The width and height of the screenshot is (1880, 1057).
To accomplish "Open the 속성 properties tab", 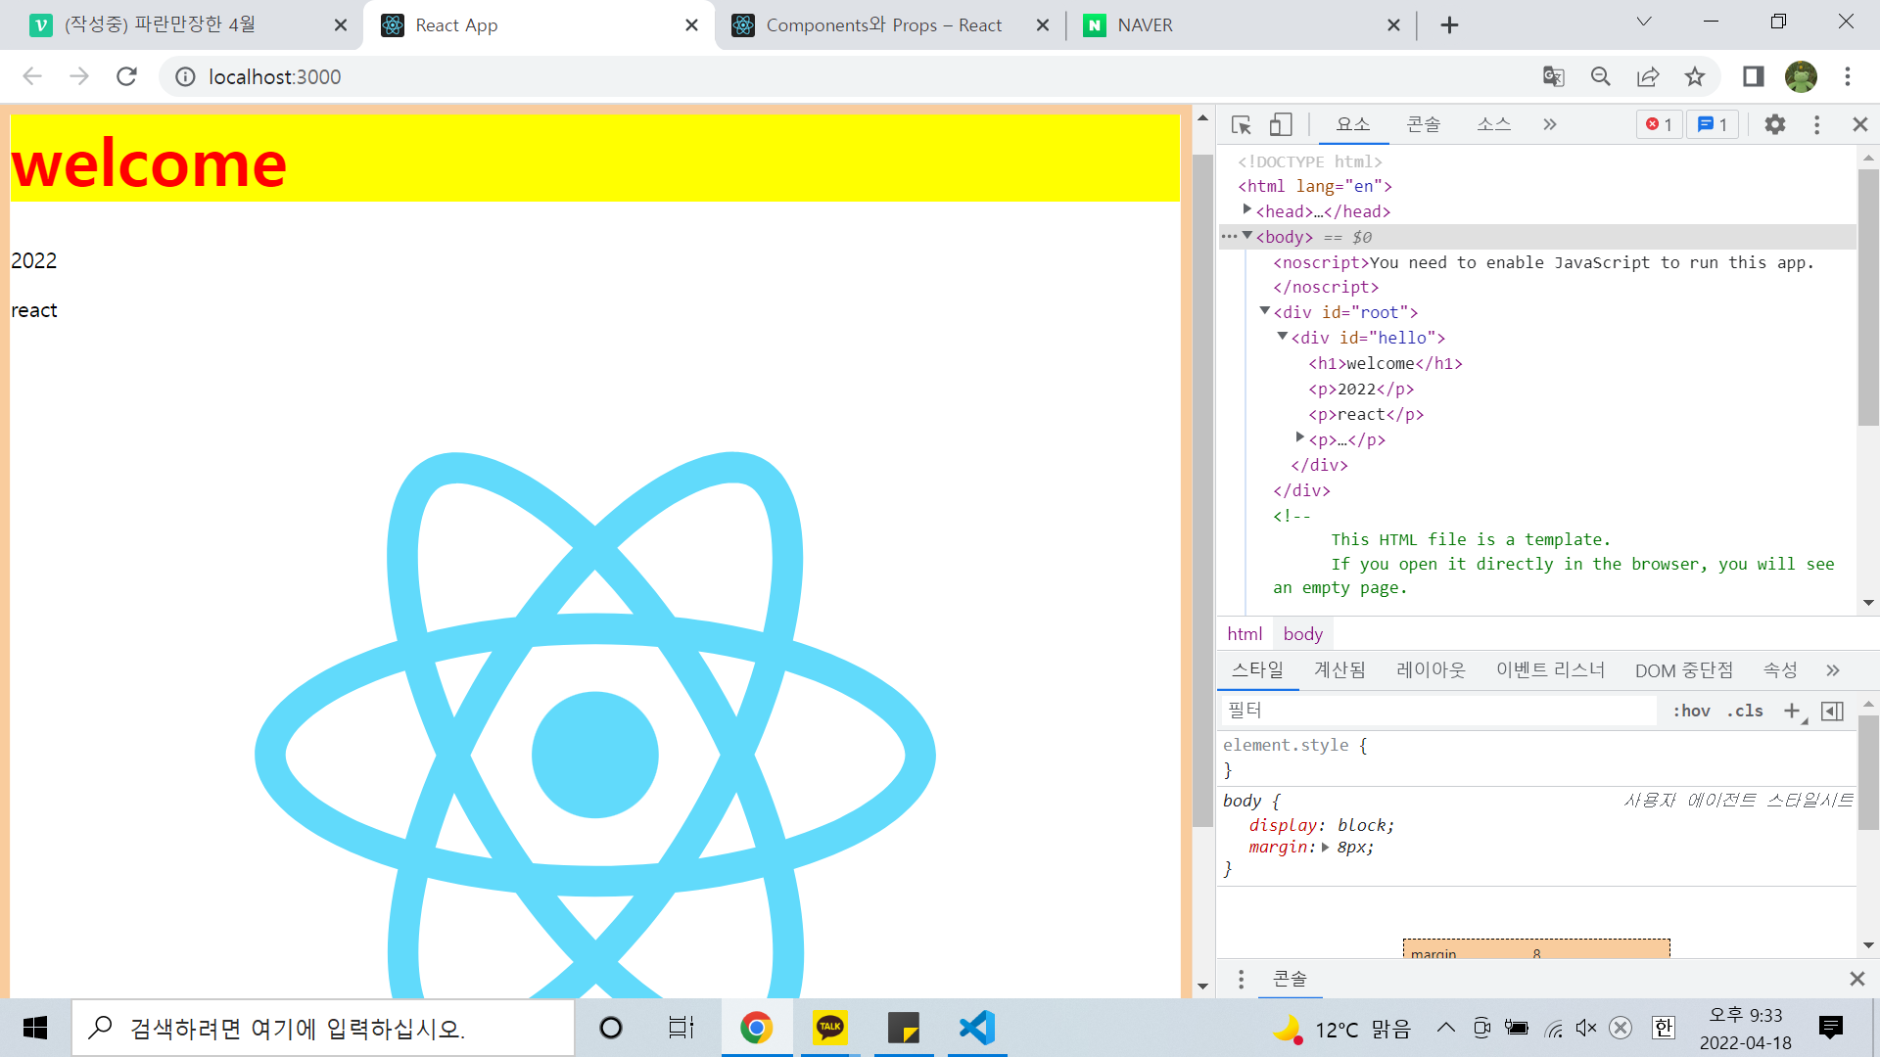I will pos(1779,670).
